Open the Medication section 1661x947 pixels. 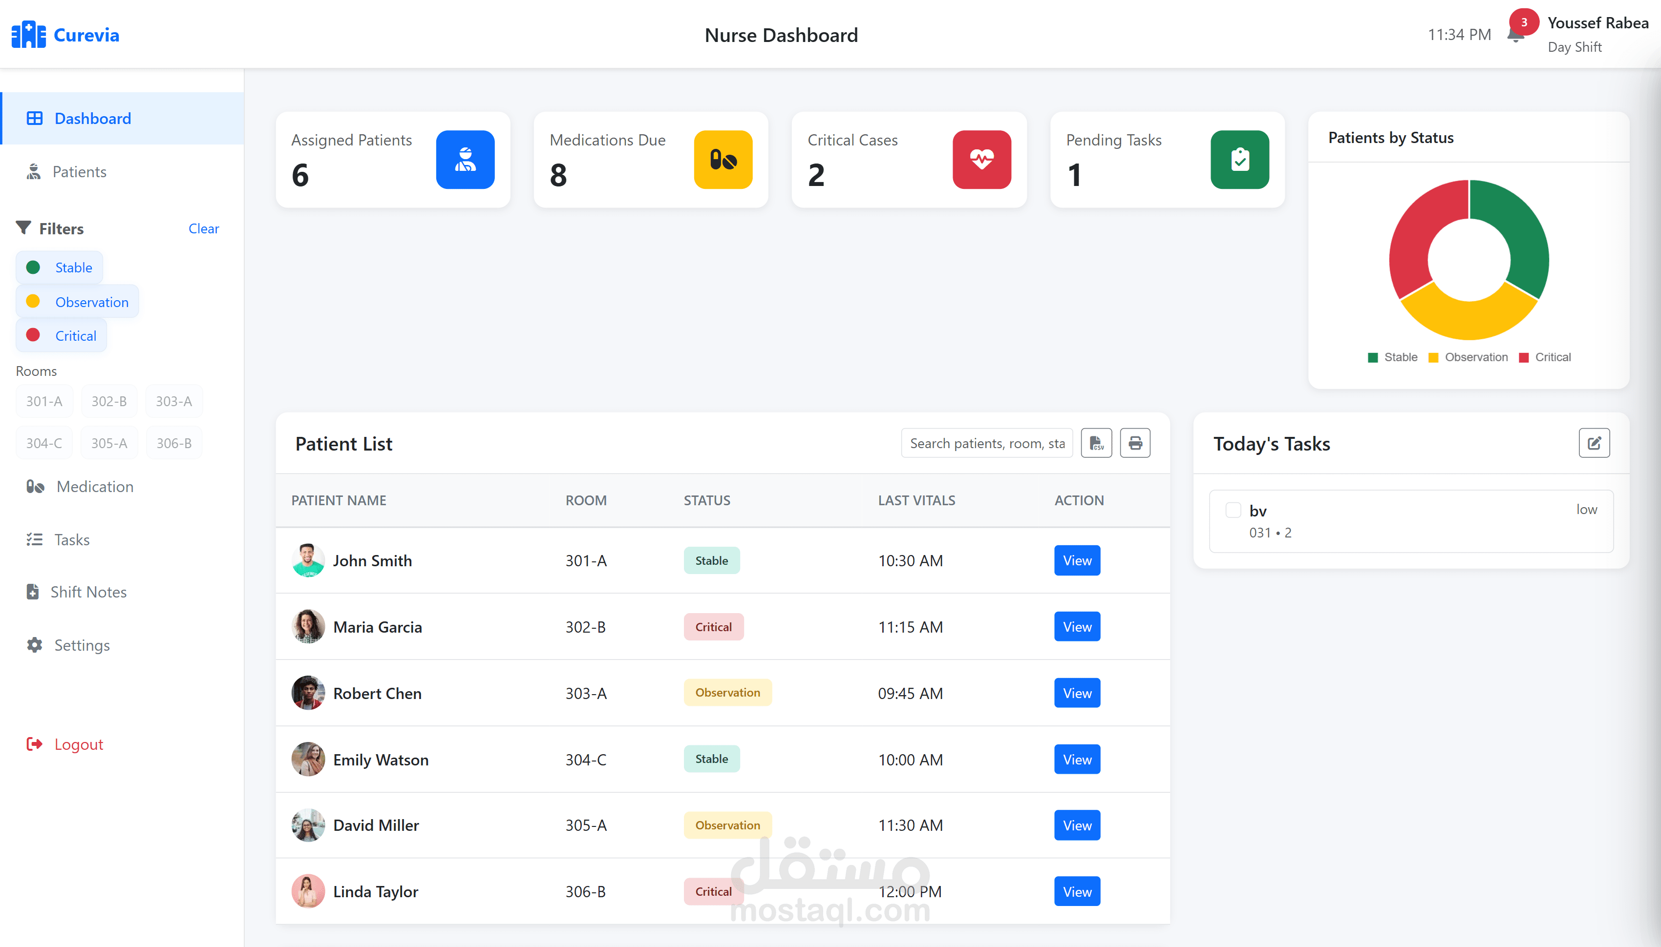122,487
